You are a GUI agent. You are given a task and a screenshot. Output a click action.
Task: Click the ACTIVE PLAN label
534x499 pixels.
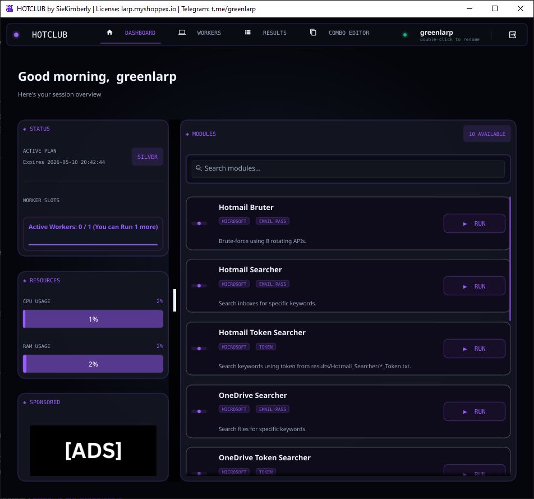[39, 151]
